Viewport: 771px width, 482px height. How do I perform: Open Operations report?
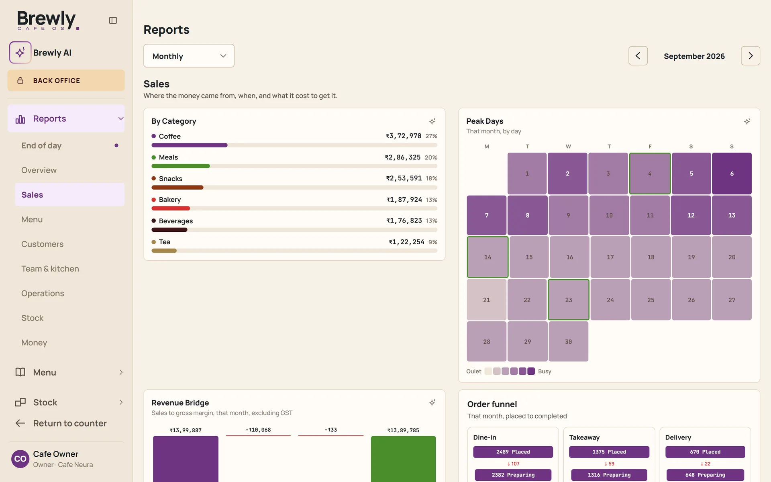[x=70, y=293]
